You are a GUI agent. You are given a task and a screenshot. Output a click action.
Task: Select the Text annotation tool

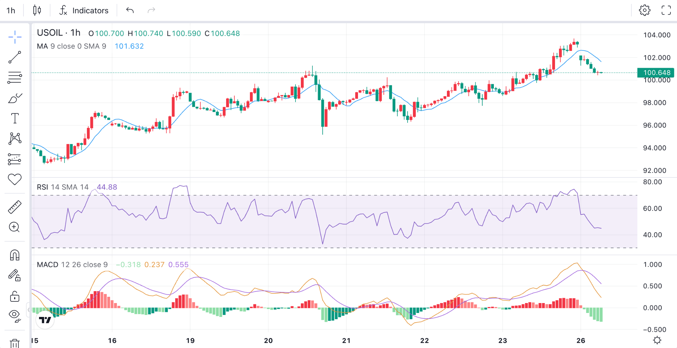pos(15,118)
